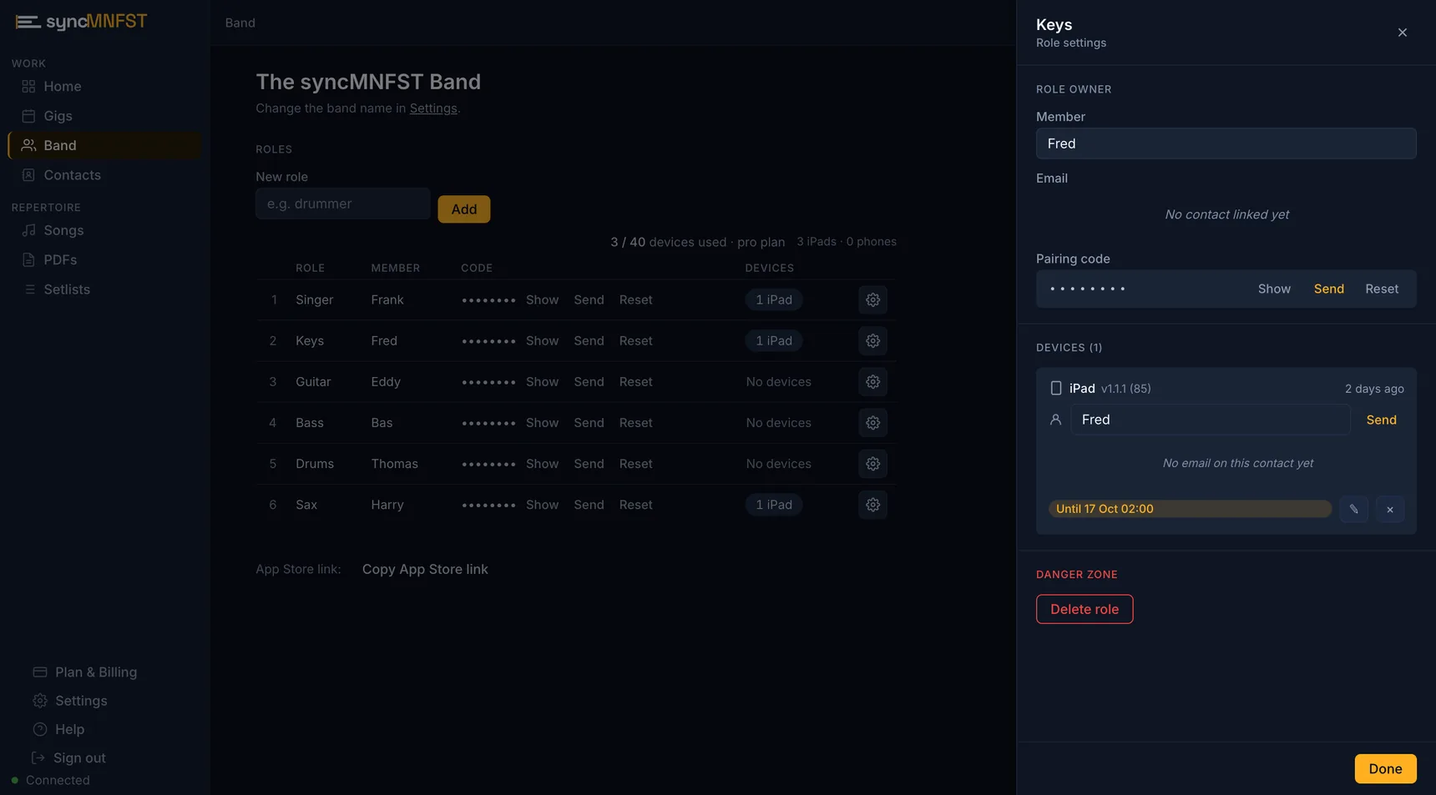Open settings gear for Bass role
Image resolution: width=1436 pixels, height=795 pixels.
tap(872, 423)
